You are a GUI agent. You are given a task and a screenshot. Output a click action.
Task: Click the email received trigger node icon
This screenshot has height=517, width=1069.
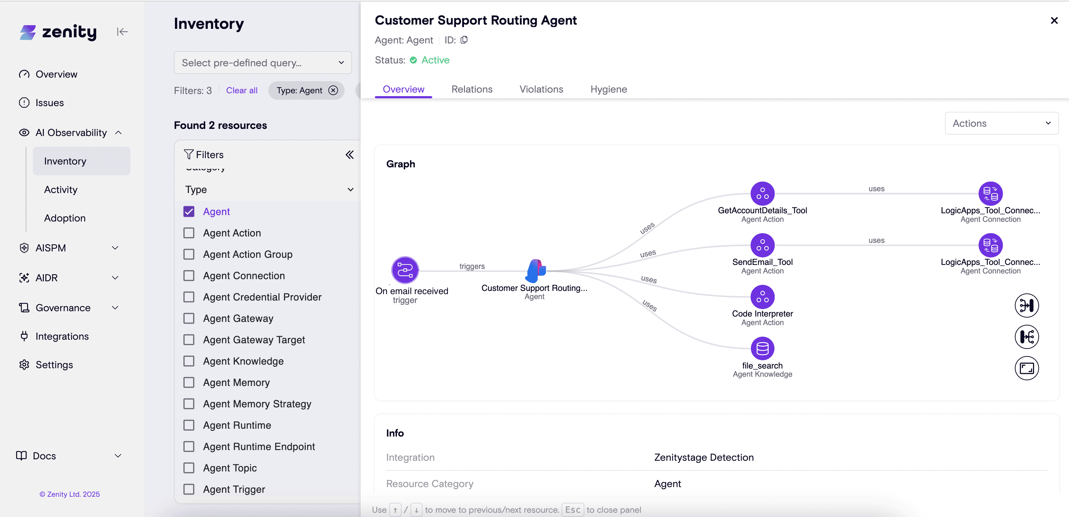pyautogui.click(x=404, y=270)
